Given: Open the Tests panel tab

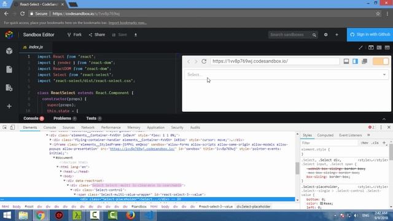Looking at the screenshot, I should (x=94, y=118).
